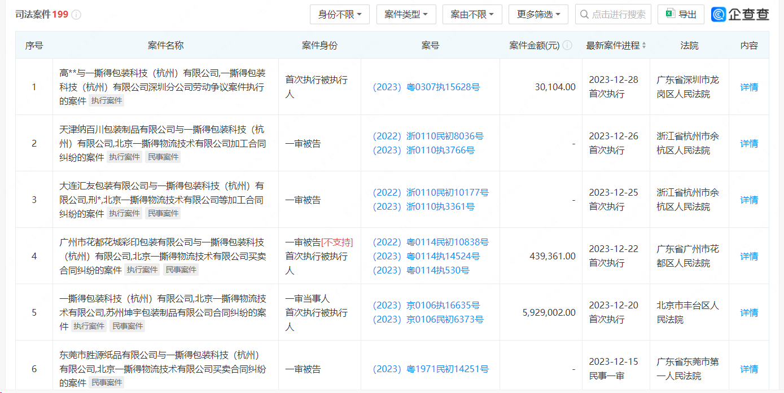Click the 点击进行搜索 search field

(613, 14)
